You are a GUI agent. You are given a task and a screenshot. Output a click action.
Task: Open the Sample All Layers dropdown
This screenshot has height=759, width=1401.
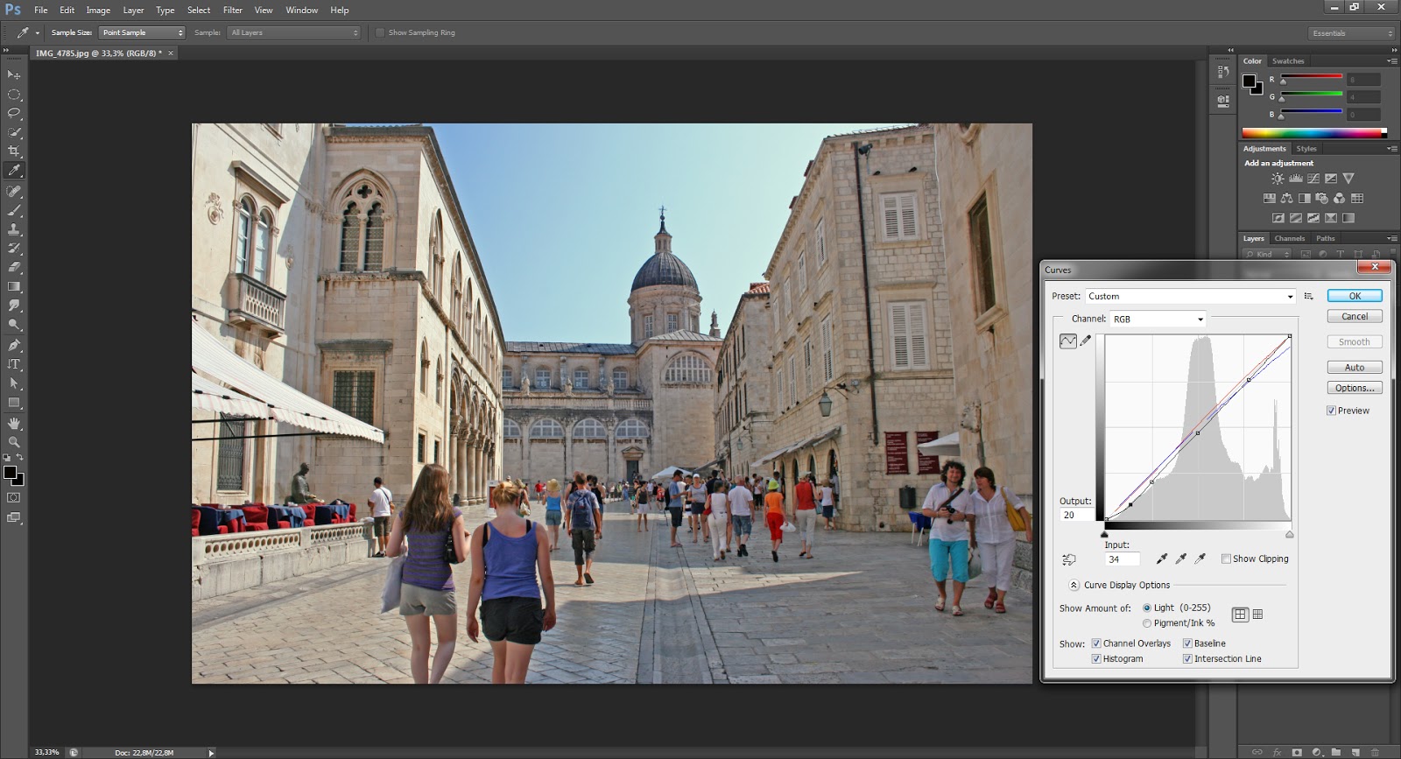pyautogui.click(x=294, y=32)
